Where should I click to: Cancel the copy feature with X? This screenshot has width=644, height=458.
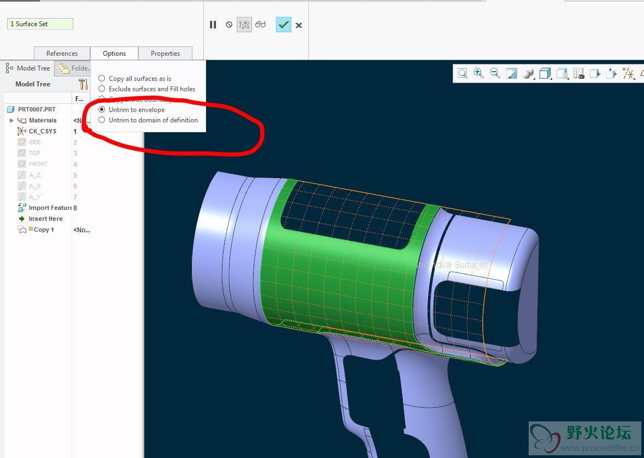coord(299,25)
